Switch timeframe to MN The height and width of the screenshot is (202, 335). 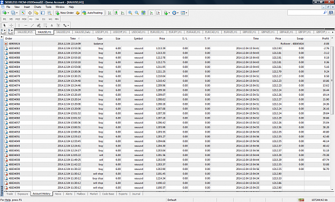pos(57,19)
